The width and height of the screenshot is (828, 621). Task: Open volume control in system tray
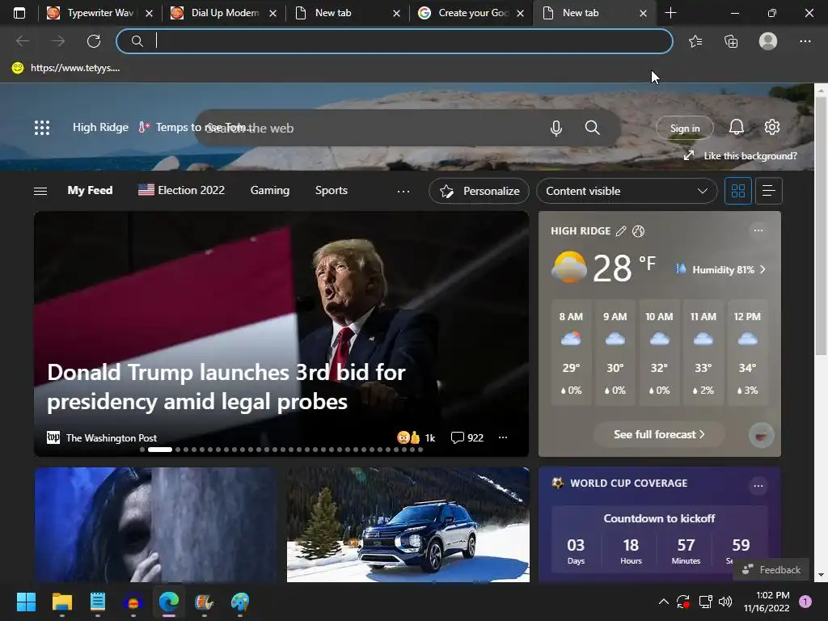725,602
